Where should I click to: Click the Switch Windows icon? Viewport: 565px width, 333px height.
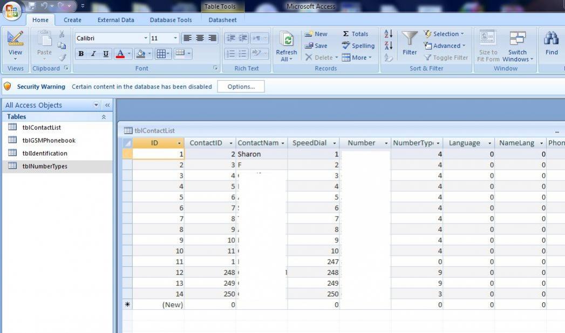pyautogui.click(x=518, y=38)
